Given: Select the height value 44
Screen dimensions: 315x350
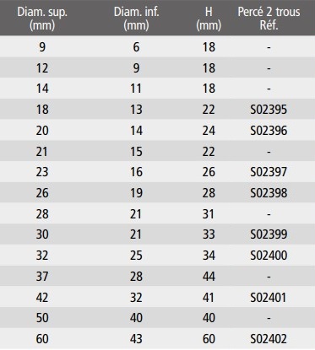Looking at the screenshot, I should pos(209,277).
